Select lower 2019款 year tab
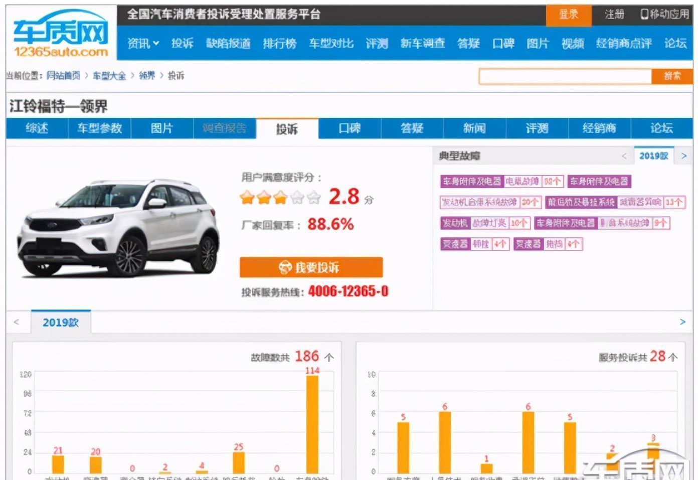This screenshot has height=480, width=698. pos(61,322)
